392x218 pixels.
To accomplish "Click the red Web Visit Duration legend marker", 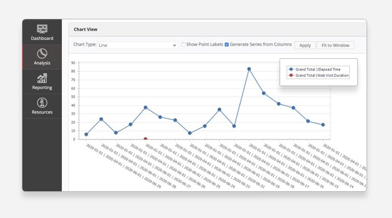I will pyautogui.click(x=290, y=75).
